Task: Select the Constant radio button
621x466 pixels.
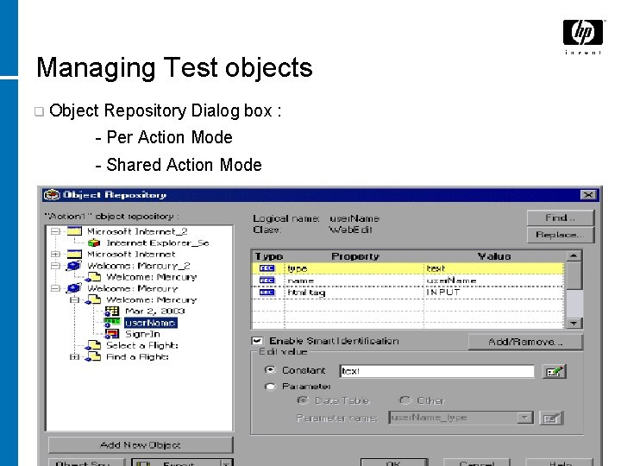Action: click(270, 369)
